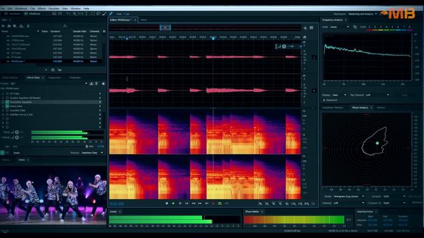Open the Process Selection Only dropdown
This screenshot has height=238, width=424.
coord(92,153)
